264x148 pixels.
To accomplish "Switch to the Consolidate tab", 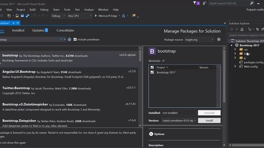I will [65, 30].
